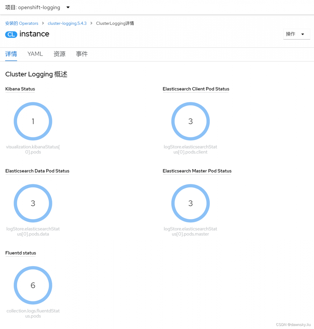
Task: Click the elasticsearchStatus[0].pods.client path text
Action: pyautogui.click(x=190, y=149)
